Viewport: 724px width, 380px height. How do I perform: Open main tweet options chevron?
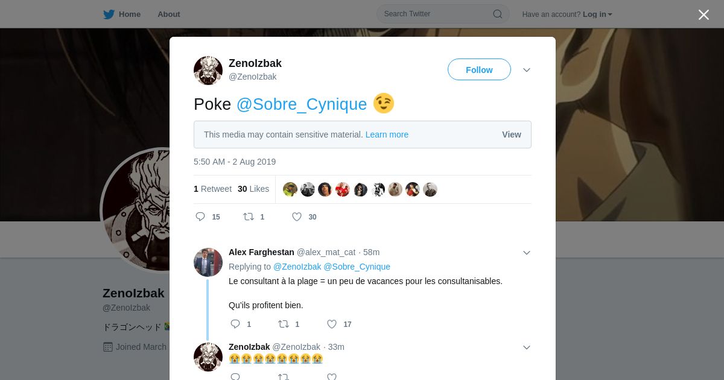527,70
